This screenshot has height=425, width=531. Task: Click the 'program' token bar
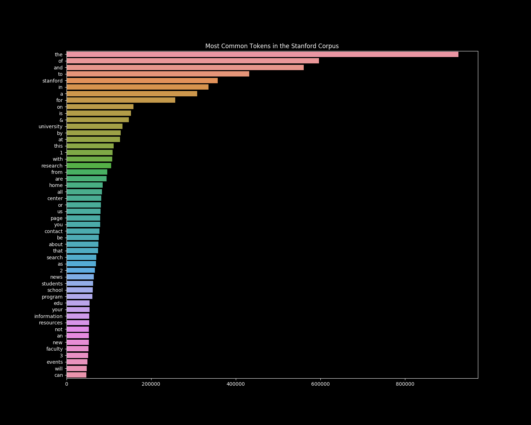(79, 297)
